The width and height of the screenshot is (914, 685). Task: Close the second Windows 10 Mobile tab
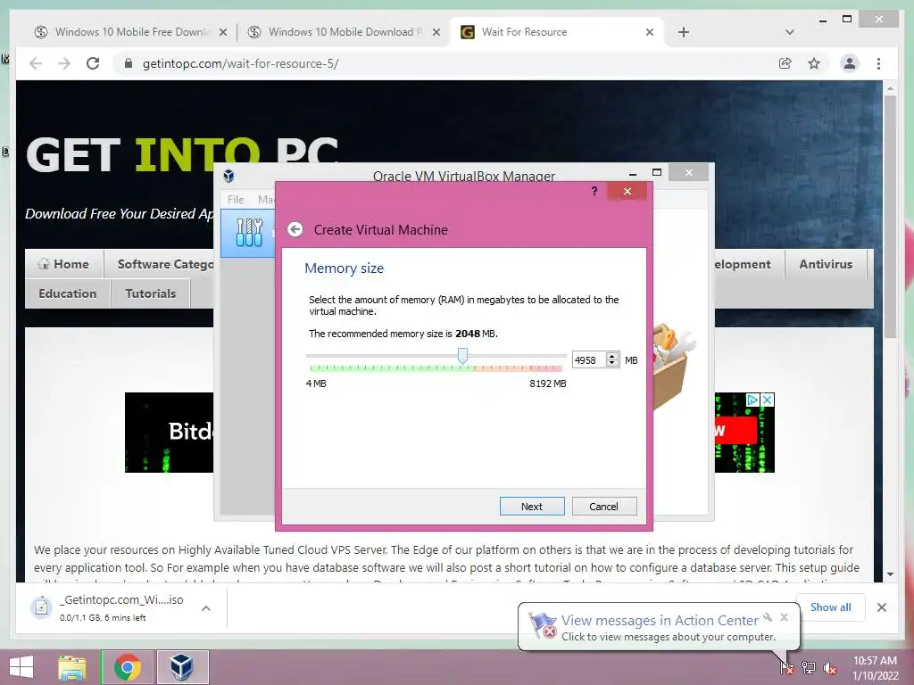[436, 33]
